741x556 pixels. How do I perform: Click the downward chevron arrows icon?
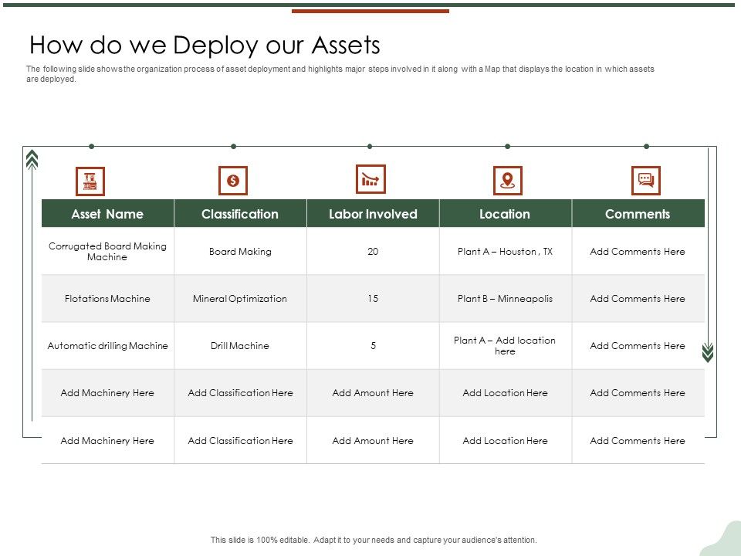pos(708,353)
